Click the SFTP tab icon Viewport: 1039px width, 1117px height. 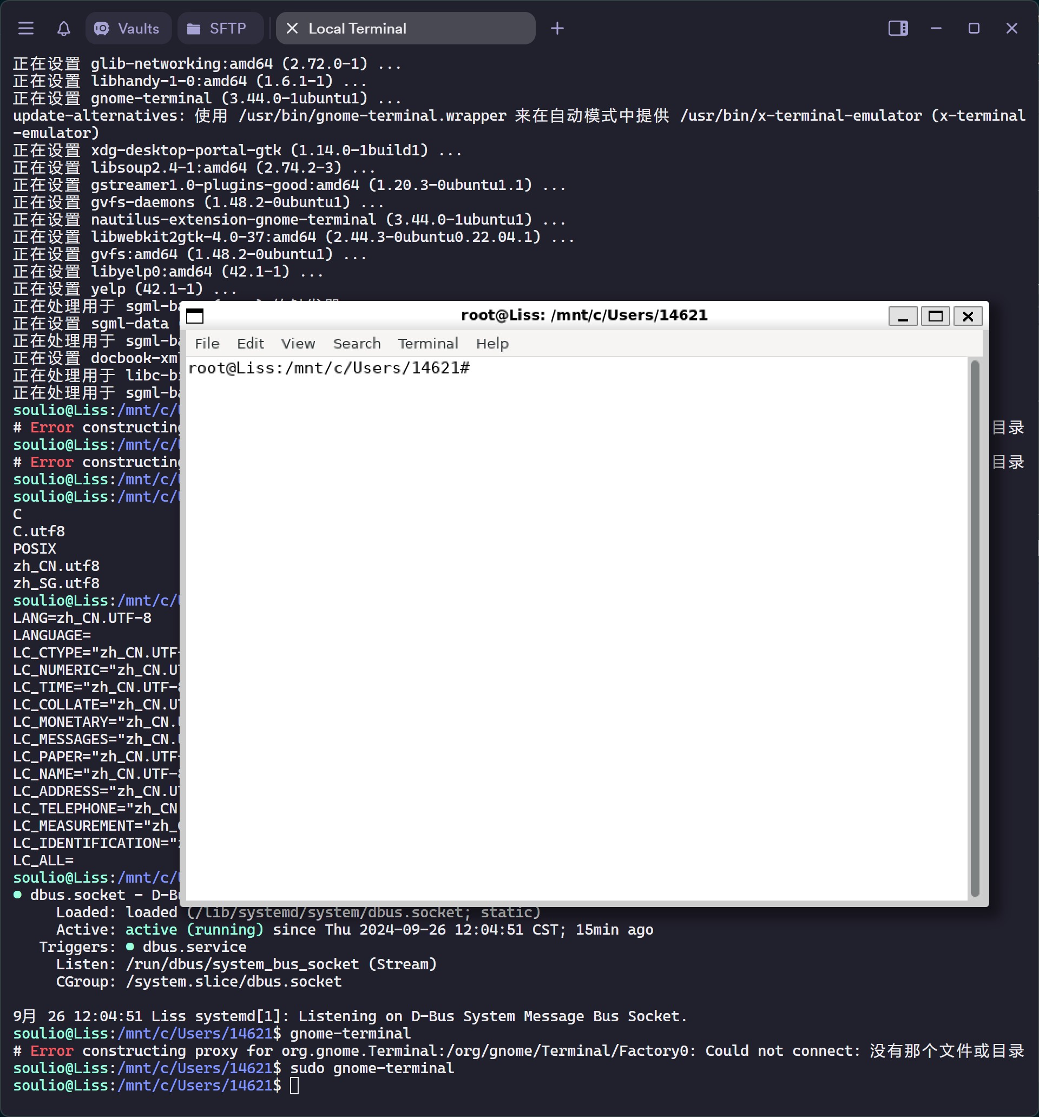click(x=194, y=28)
